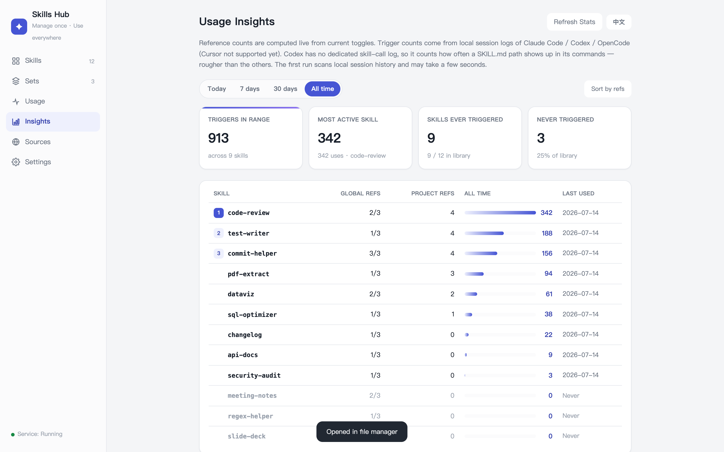The image size is (724, 452).
Task: Click the 342 count for code-review
Action: [546, 213]
